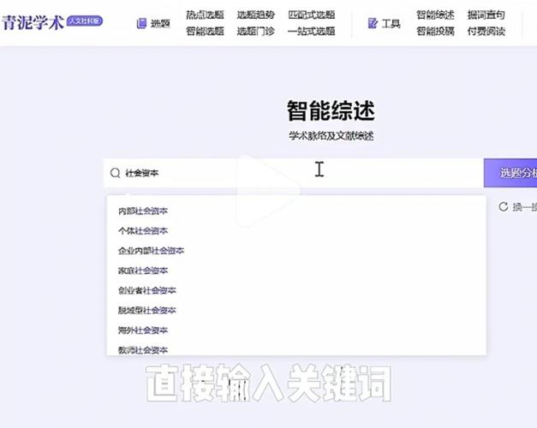This screenshot has height=428, width=537.
Task: Open 据词查句 tool link
Action: pyautogui.click(x=486, y=15)
